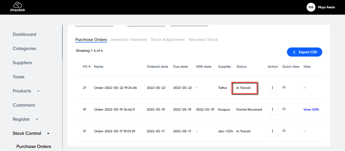Viewport: 345px width, 151px height.
Task: Switch to the Inventory Transfers tab
Action: click(129, 40)
